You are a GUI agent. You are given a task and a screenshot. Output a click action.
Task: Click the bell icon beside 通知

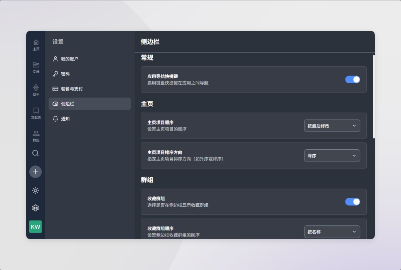coord(55,119)
